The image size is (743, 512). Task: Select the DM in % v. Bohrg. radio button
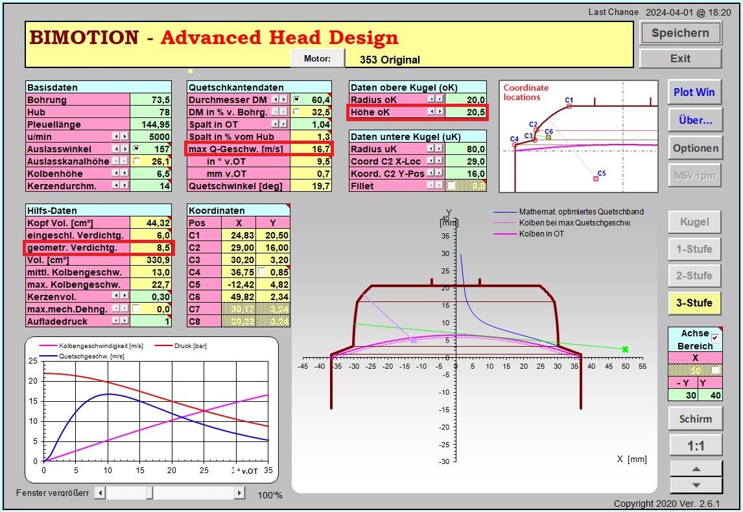(296, 111)
